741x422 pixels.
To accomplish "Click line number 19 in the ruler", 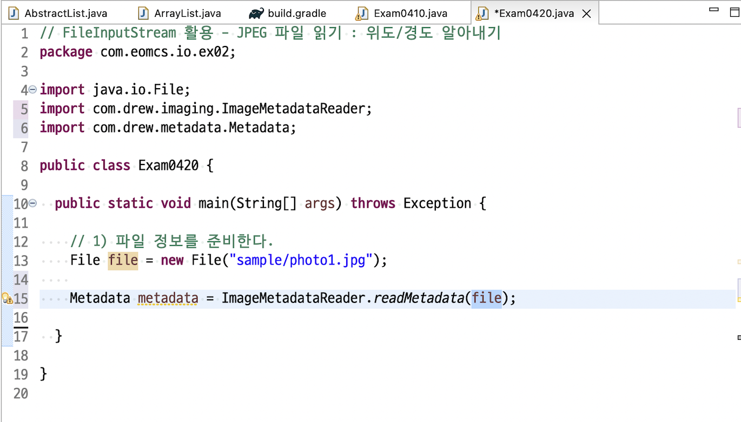I will coord(21,374).
